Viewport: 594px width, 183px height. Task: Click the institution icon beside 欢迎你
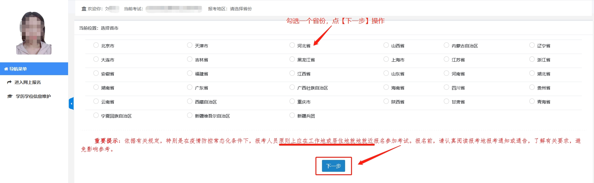coord(84,9)
